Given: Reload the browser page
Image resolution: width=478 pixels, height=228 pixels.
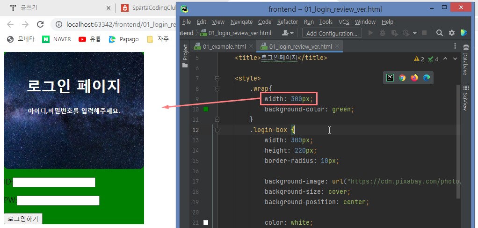Looking at the screenshot, I should pyautogui.click(x=40, y=24).
